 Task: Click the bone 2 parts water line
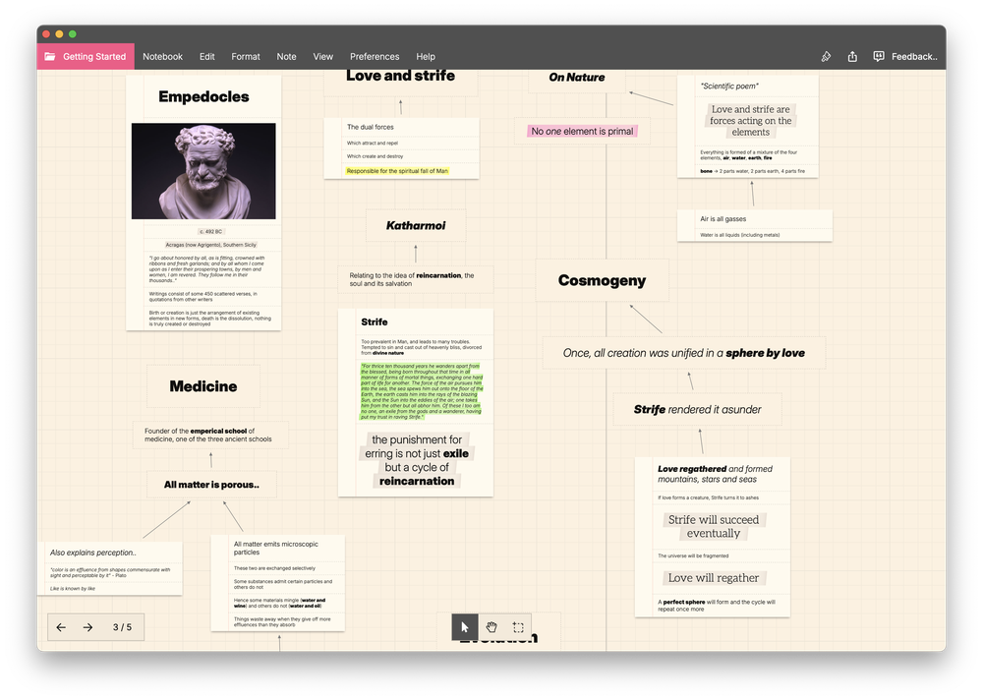pyautogui.click(x=752, y=171)
